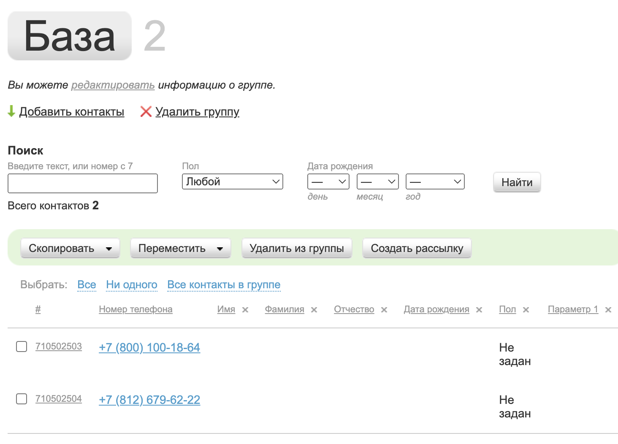Click the База group title button
Screen dimensions: 618x444
click(x=70, y=36)
